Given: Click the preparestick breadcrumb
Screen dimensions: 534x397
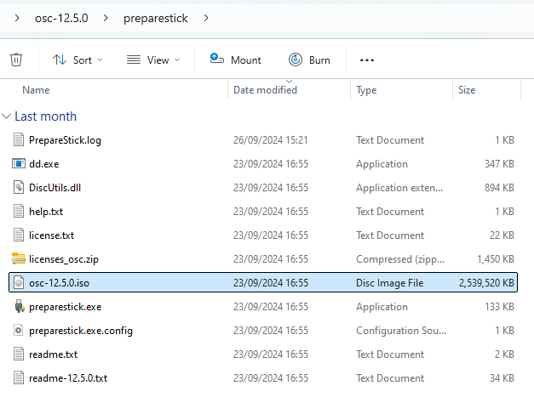Looking at the screenshot, I should point(155,18).
